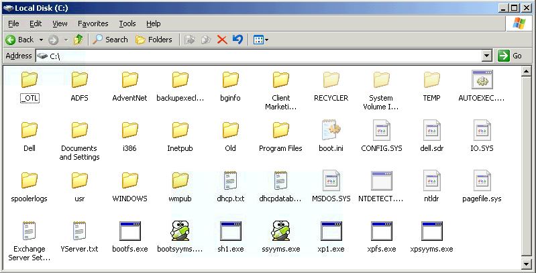The image size is (536, 273).
Task: Toggle the Folders pane
Action: tap(154, 40)
